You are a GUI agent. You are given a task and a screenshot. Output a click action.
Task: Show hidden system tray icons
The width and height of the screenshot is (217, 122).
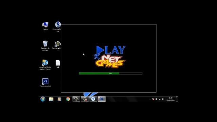150,99
